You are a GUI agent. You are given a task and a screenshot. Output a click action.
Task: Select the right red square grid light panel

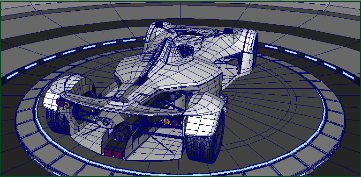point(118,155)
